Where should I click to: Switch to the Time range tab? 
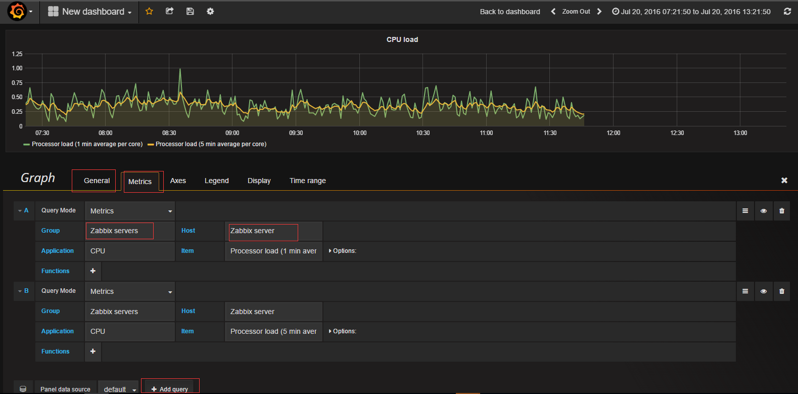click(x=308, y=181)
